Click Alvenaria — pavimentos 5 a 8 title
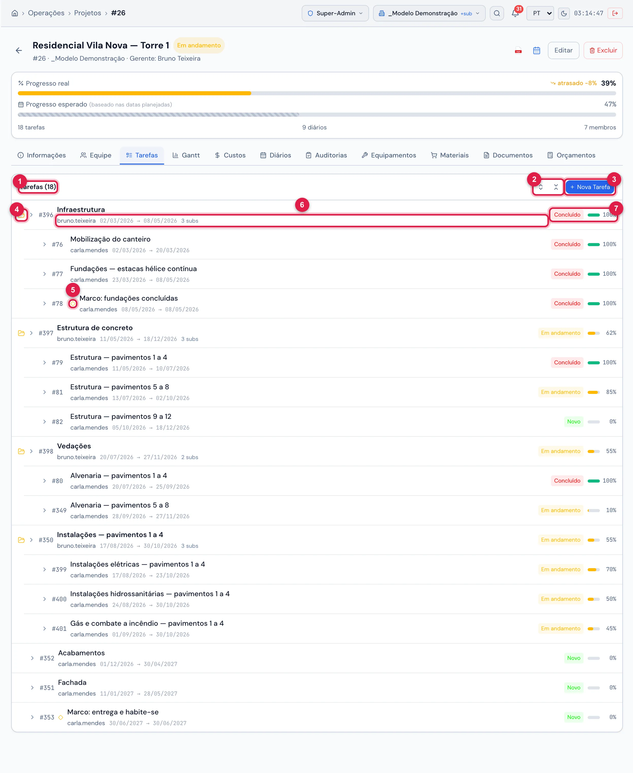Image resolution: width=633 pixels, height=773 pixels. coord(120,505)
